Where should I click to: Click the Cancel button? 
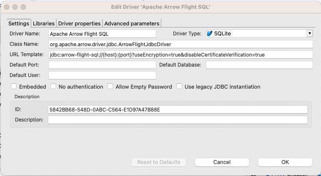222,162
